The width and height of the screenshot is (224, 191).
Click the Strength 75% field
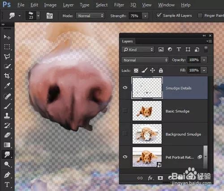point(135,16)
